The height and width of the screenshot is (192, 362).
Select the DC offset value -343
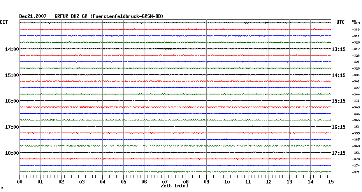356,107
